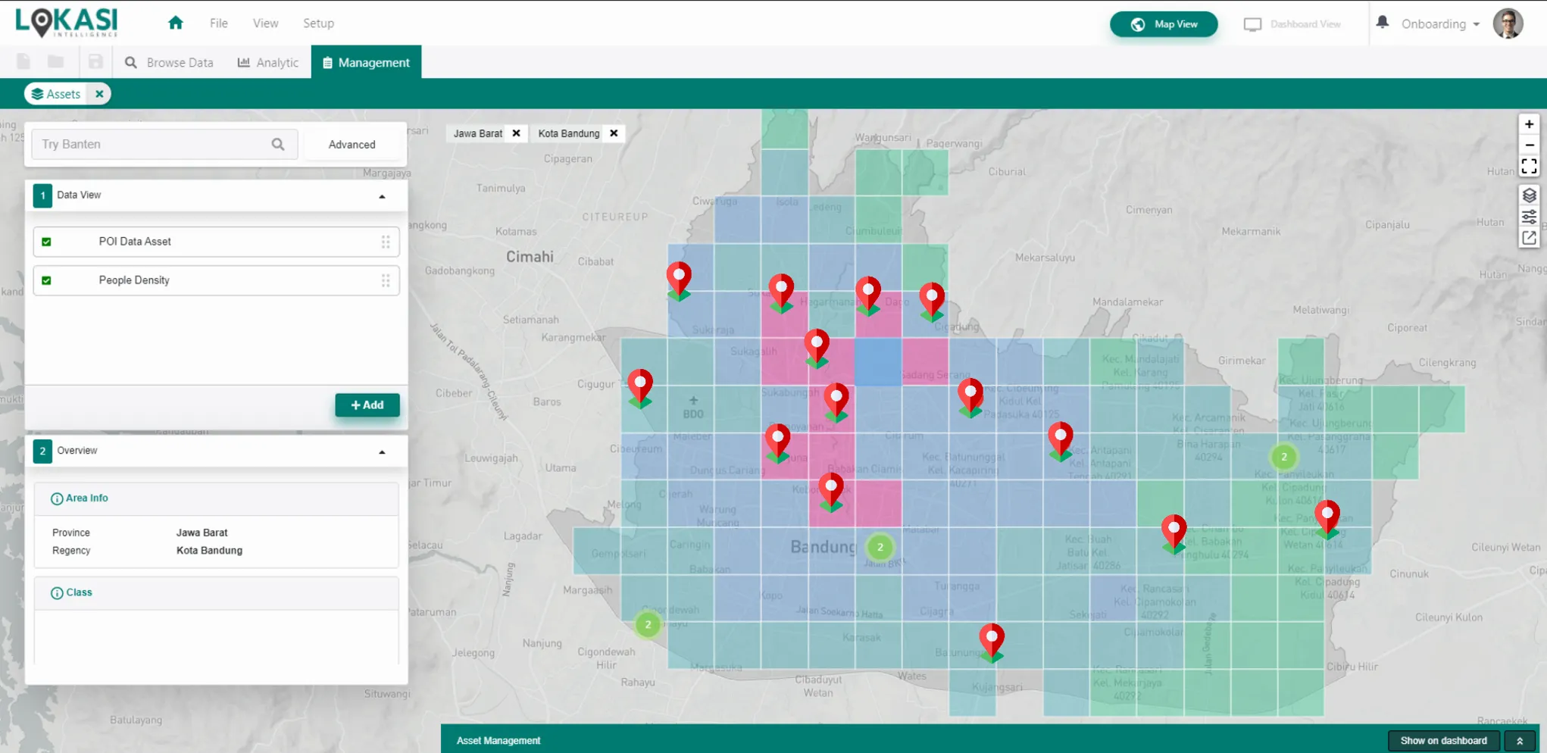Click the Add button
Screen dimensions: 1547x753
[367, 405]
